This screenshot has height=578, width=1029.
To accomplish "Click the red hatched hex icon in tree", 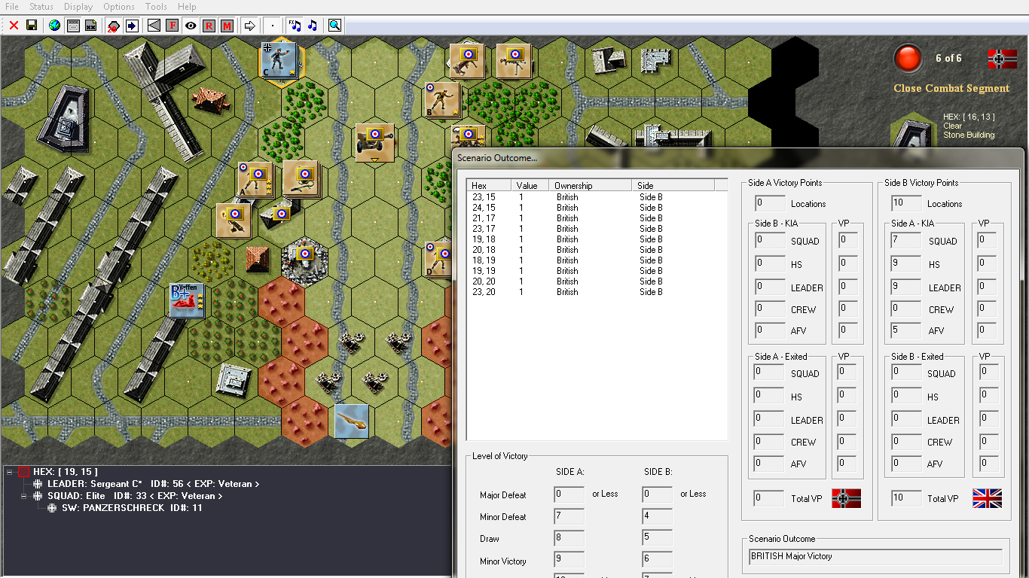I will [x=23, y=472].
